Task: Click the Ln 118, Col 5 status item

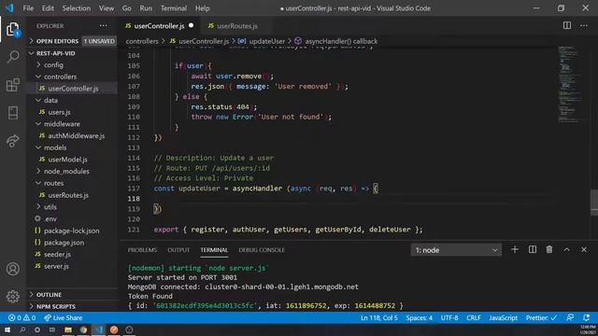Action: (379, 317)
